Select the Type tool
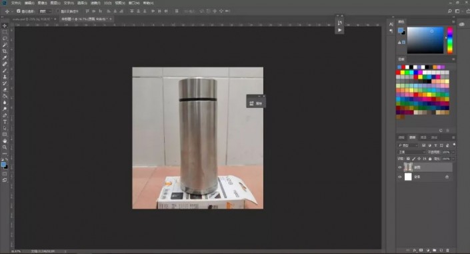This screenshot has height=254, width=470. (5, 122)
